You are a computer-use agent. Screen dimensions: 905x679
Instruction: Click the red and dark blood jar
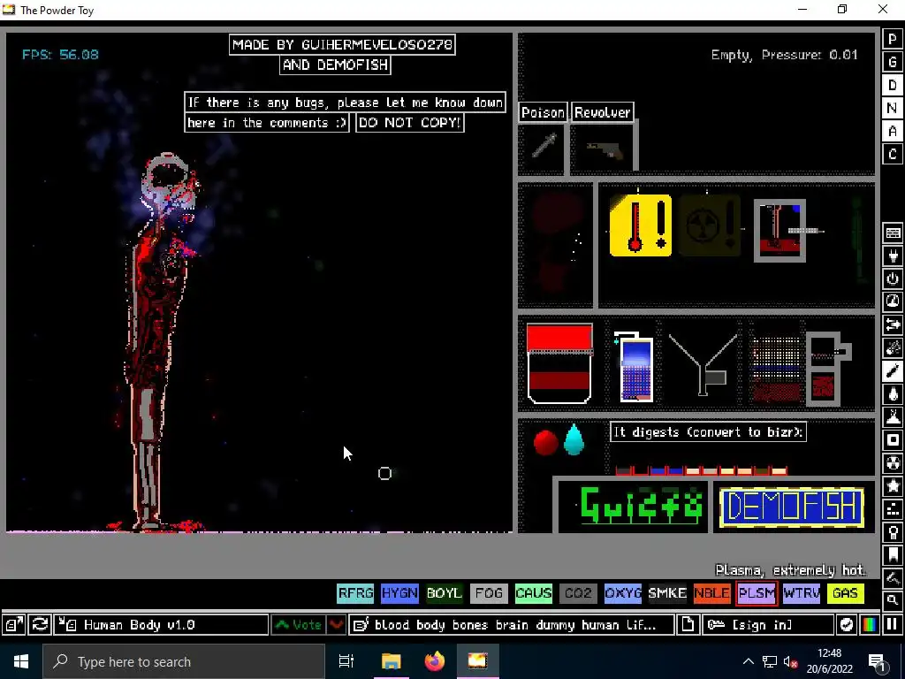pos(559,363)
